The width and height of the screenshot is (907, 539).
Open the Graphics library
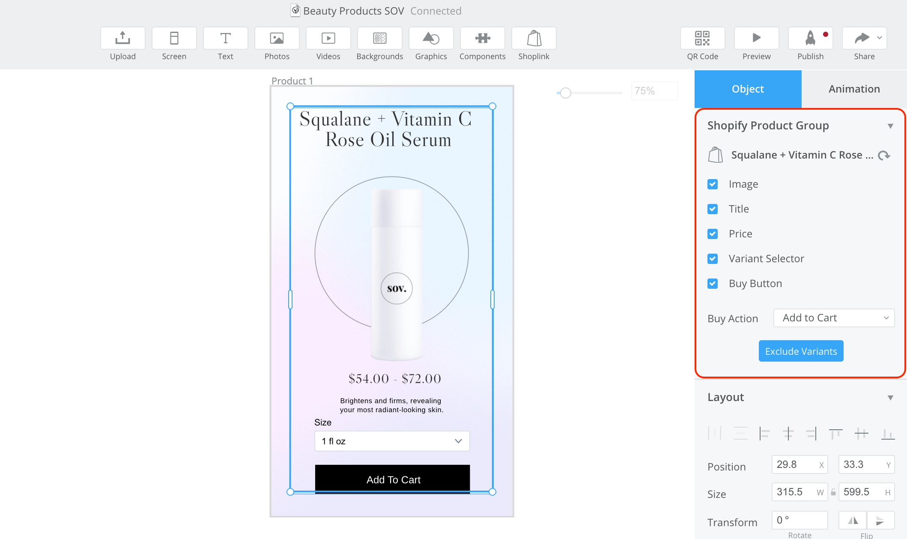coord(431,39)
